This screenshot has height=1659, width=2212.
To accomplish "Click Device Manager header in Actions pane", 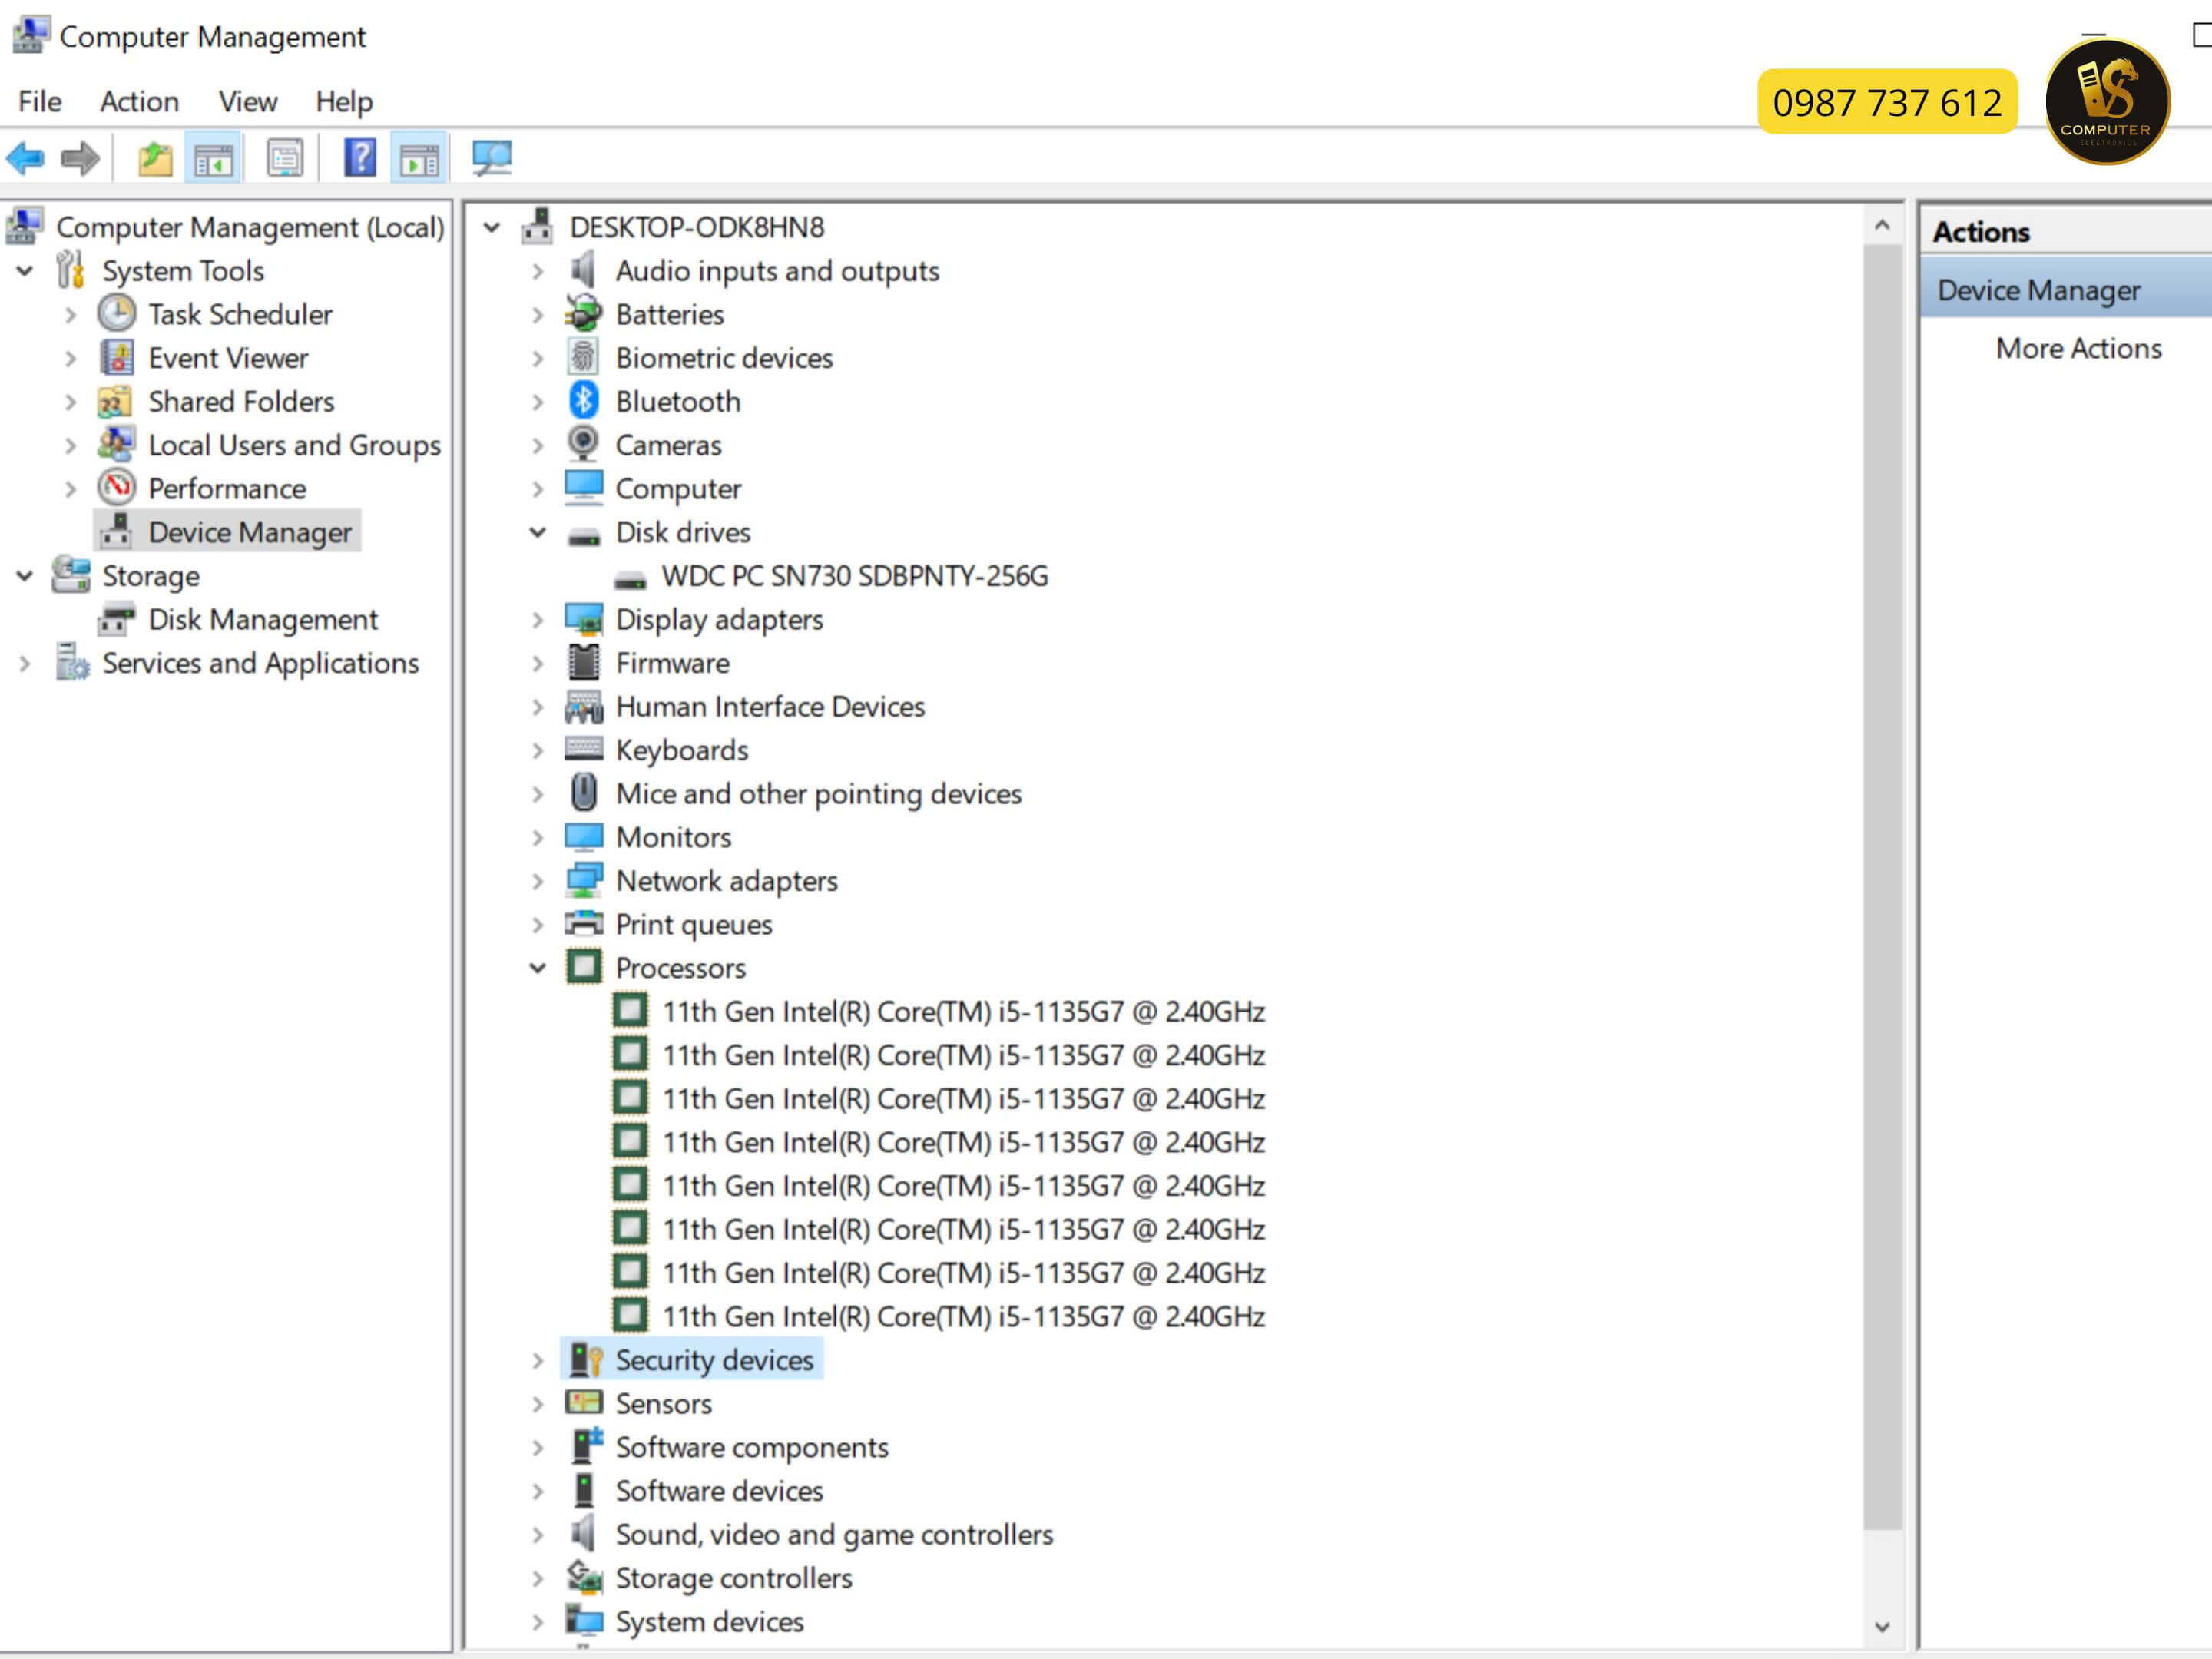I will (x=2066, y=289).
